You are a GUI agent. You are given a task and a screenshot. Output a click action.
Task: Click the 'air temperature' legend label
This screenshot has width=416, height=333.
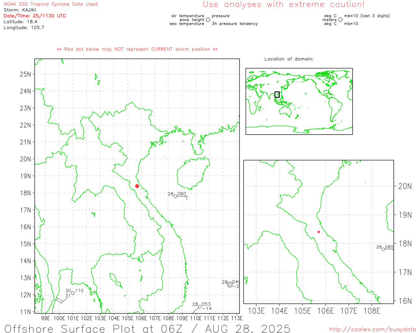pos(188,16)
